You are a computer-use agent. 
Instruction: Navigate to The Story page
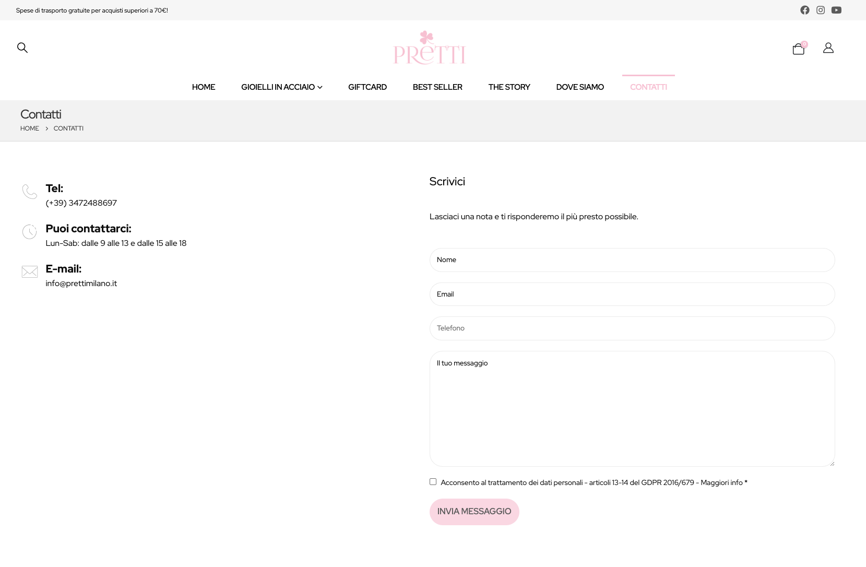(x=509, y=87)
